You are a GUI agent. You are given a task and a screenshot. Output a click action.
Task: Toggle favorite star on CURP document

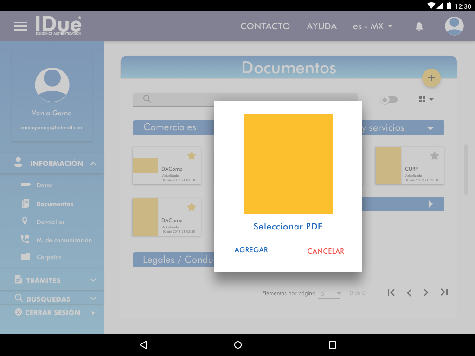pyautogui.click(x=434, y=156)
